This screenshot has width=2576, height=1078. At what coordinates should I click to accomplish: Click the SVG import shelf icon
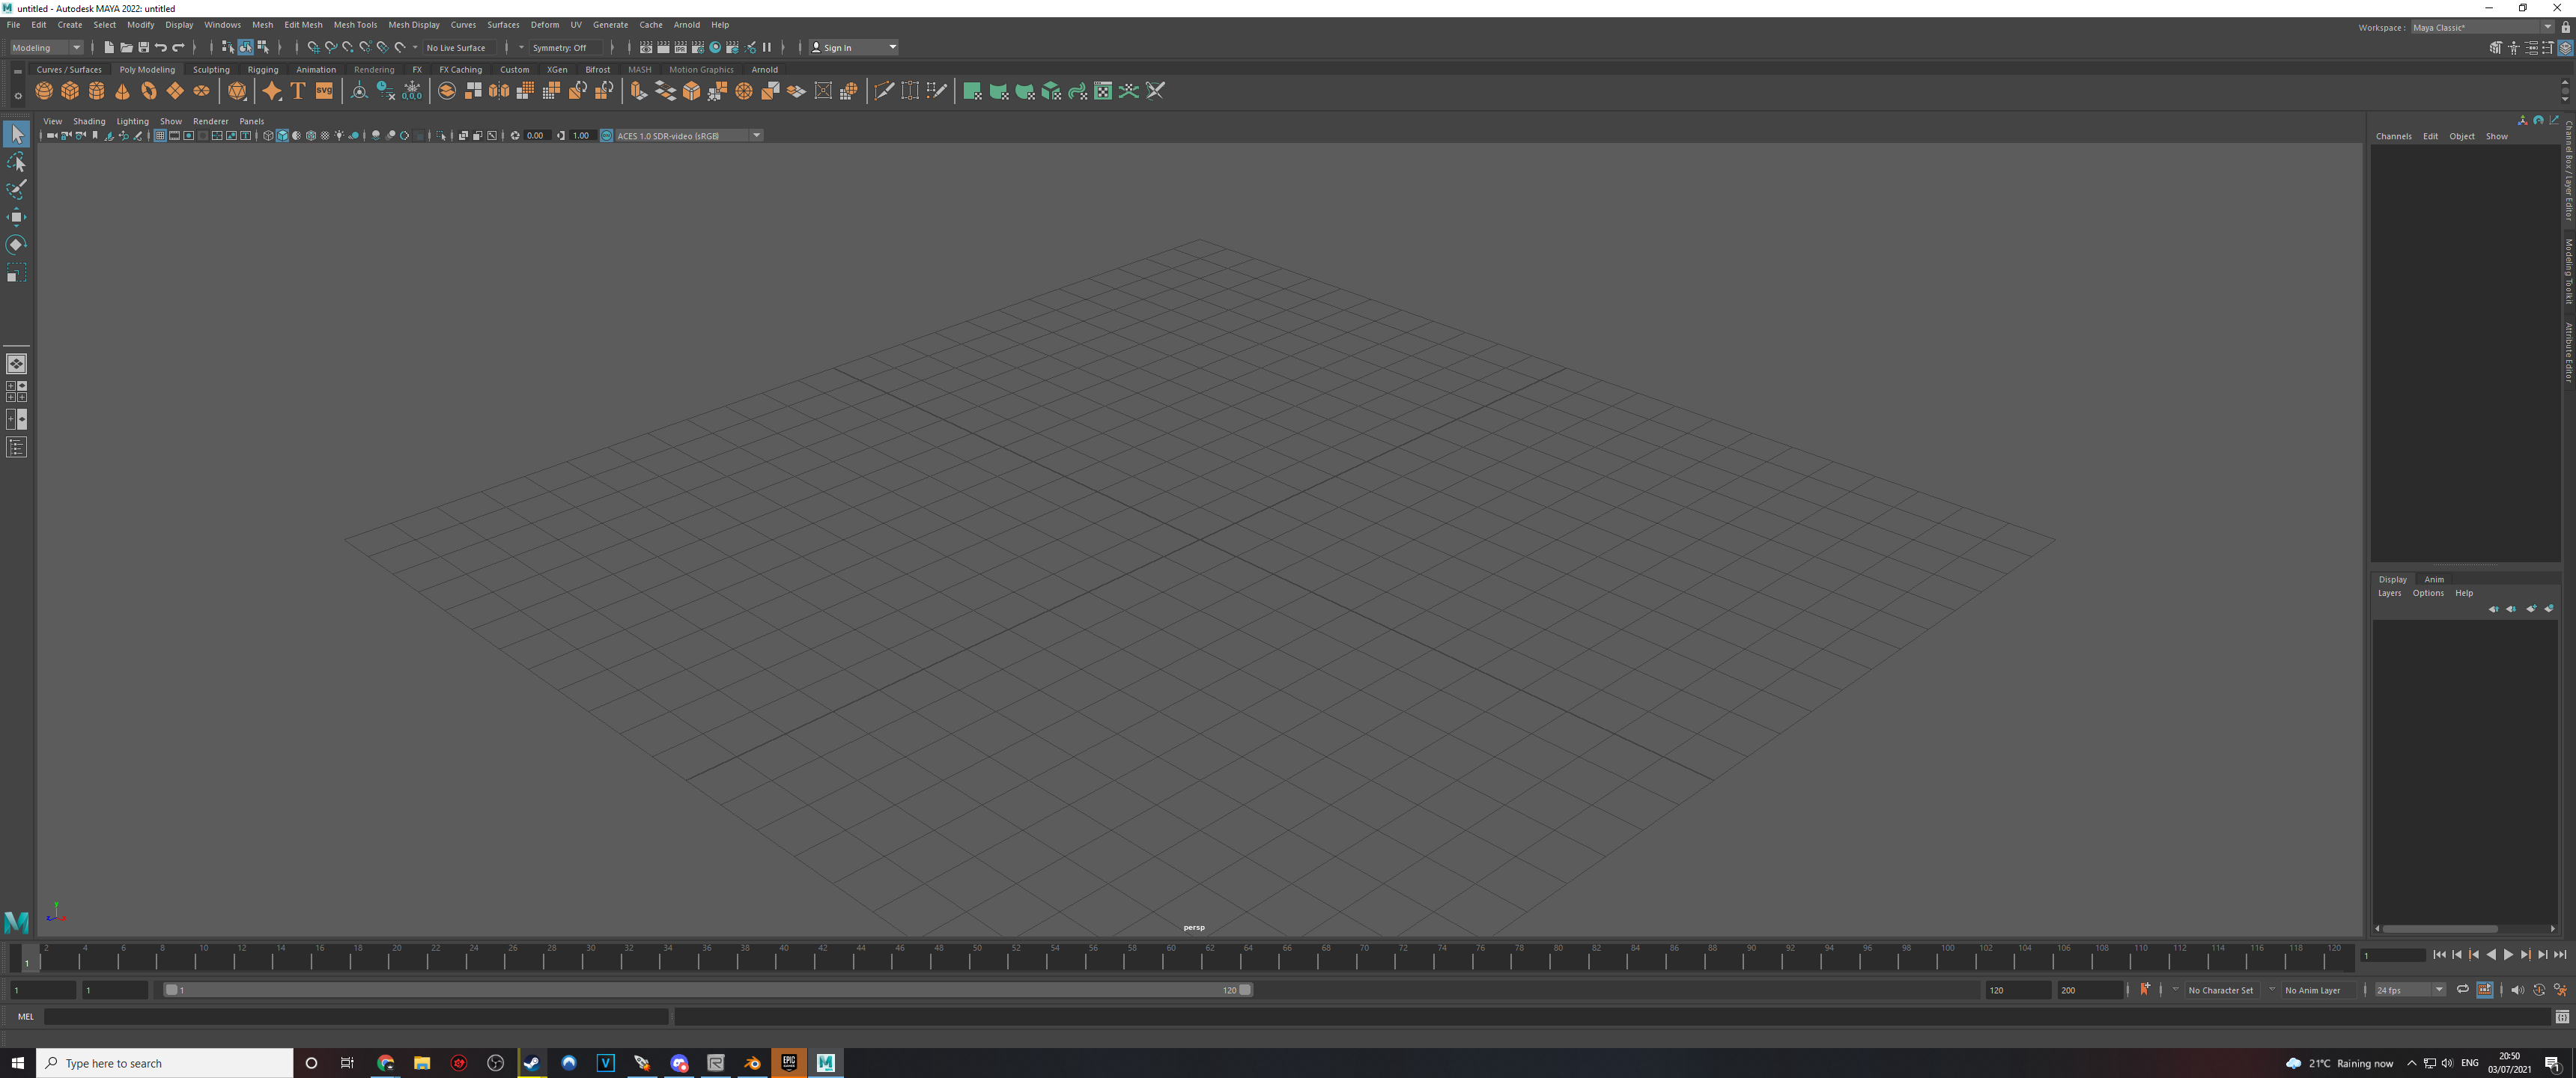point(324,91)
